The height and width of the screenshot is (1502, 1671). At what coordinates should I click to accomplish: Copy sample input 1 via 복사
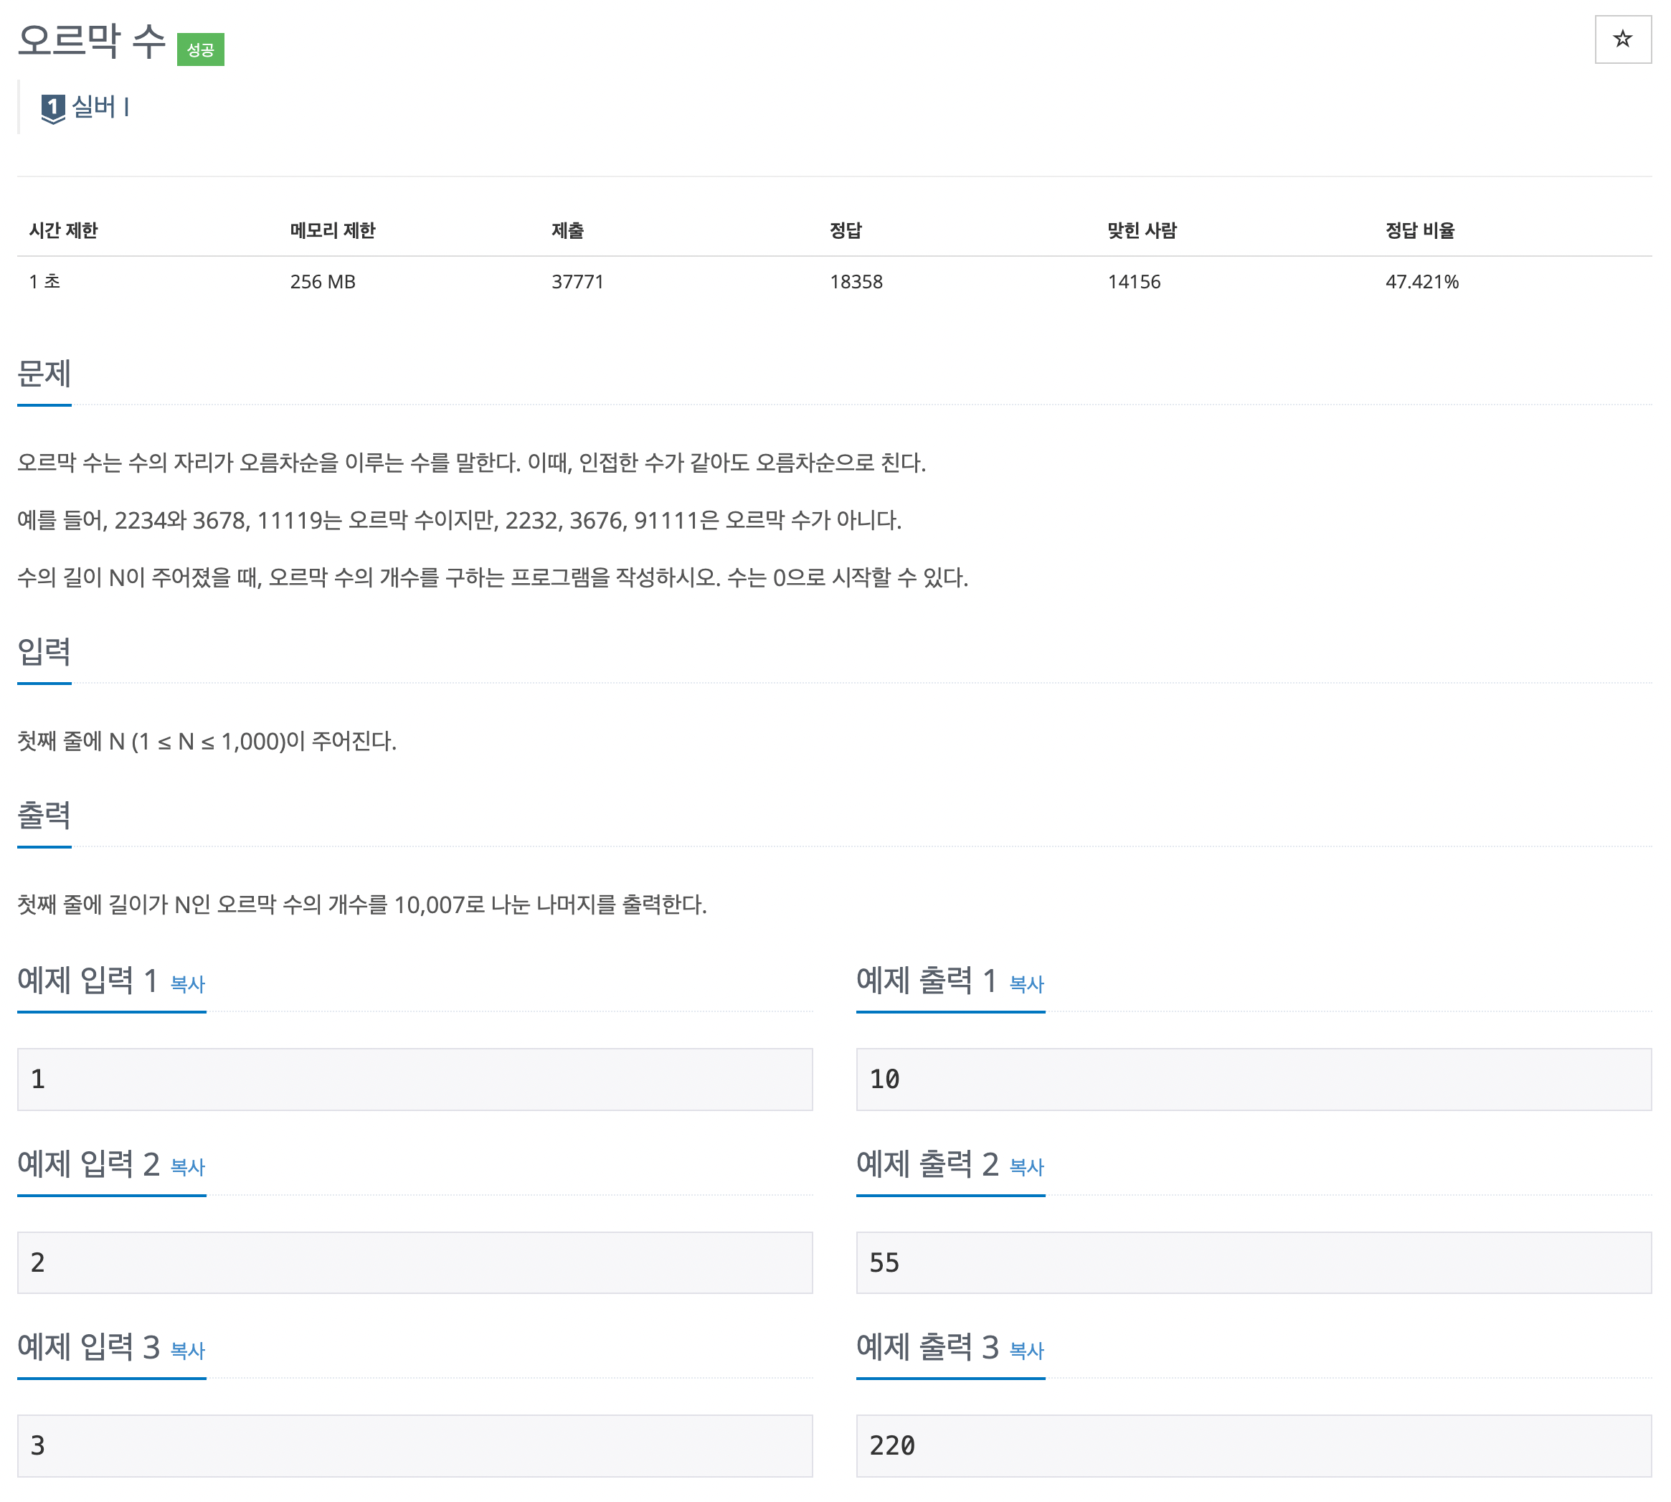pyautogui.click(x=187, y=983)
